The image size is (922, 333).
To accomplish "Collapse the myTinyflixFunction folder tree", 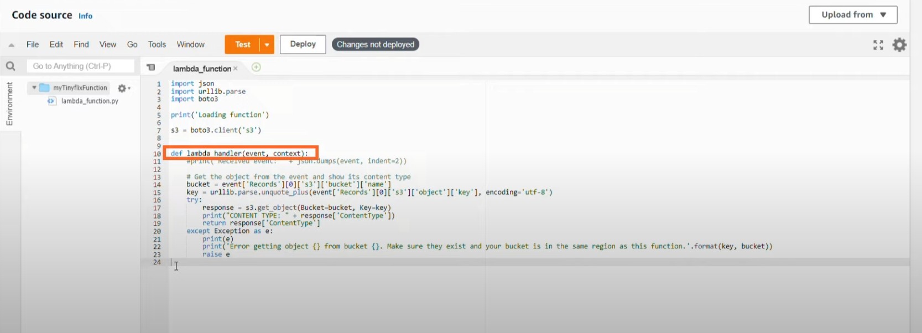I will coord(34,88).
